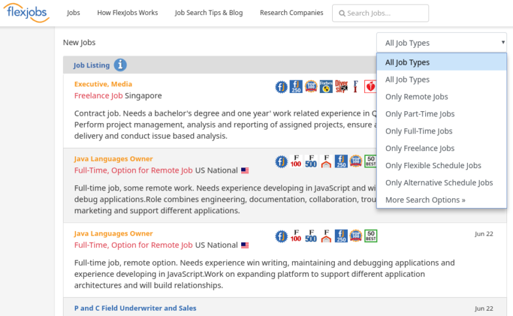Open the Jobs menu item

73,13
